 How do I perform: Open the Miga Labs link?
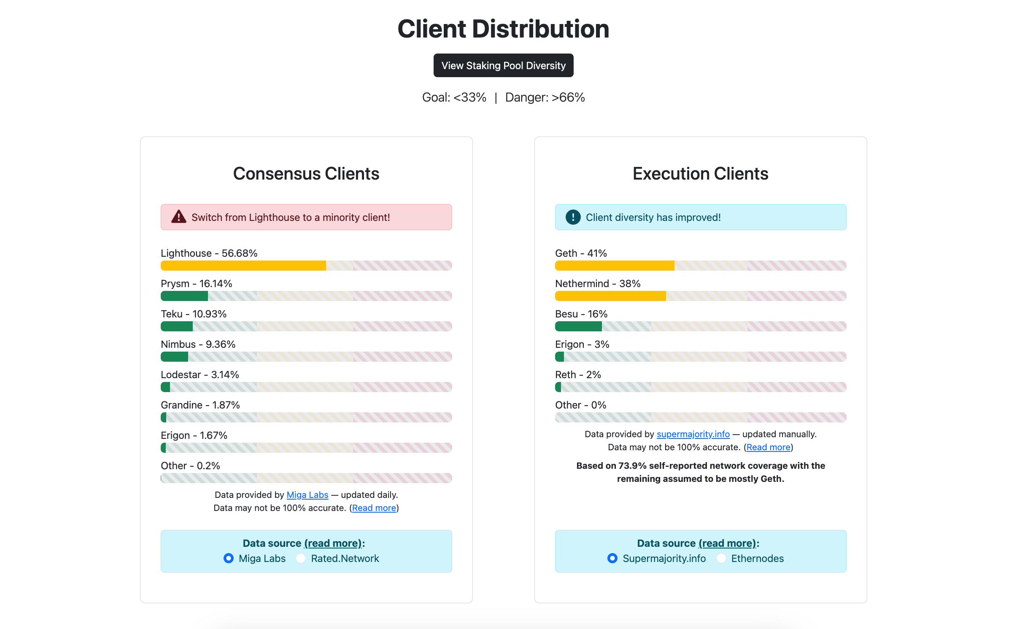pyautogui.click(x=307, y=495)
